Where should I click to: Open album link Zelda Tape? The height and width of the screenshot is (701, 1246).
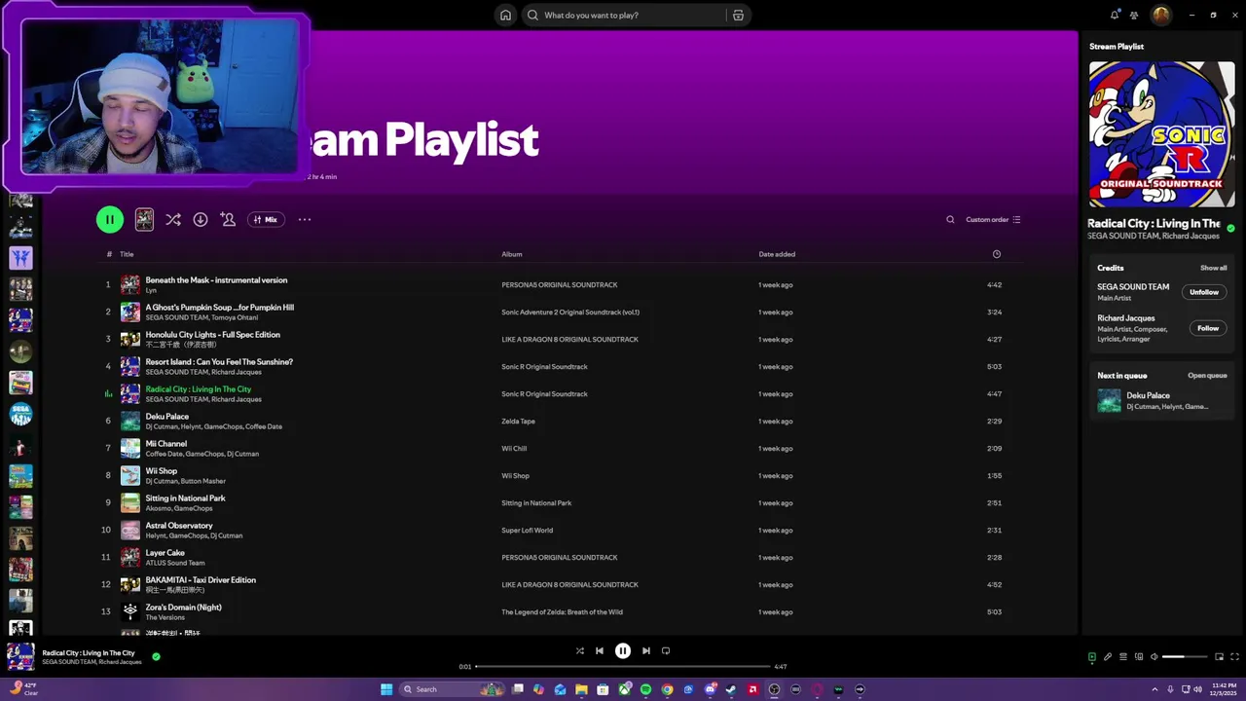coord(518,422)
